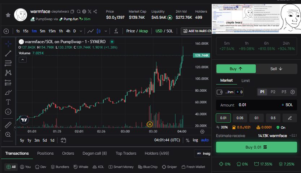This screenshot has height=173, width=301.
Task: Click the Amount input field
Action: (x=257, y=105)
